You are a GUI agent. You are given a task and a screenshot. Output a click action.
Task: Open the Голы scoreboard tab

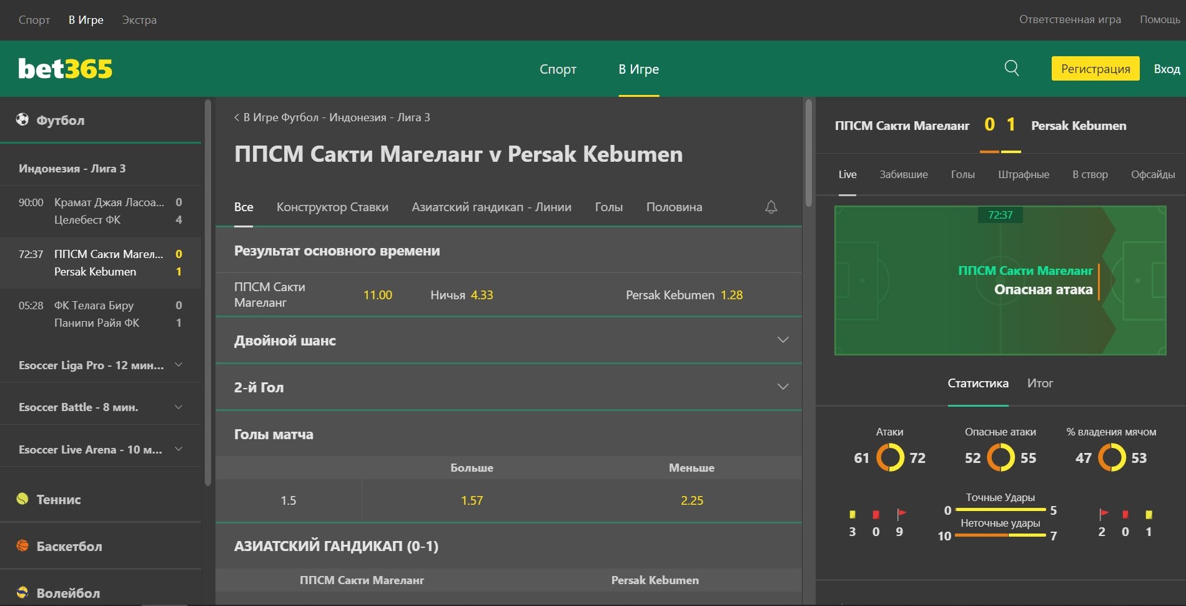(963, 174)
